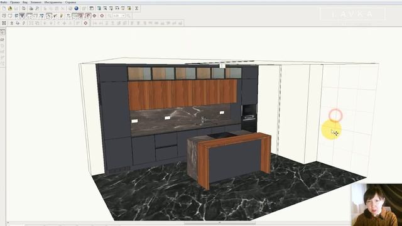Click the grid icon starting the third toolbar row

tap(4, 23)
